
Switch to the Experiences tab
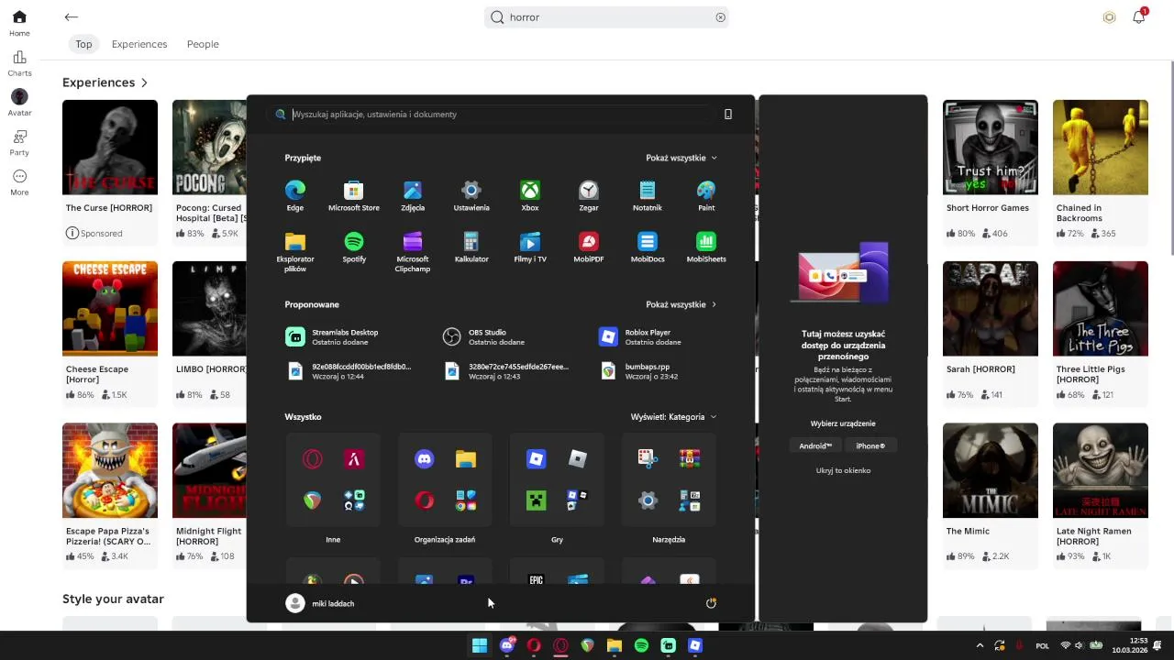pyautogui.click(x=139, y=44)
